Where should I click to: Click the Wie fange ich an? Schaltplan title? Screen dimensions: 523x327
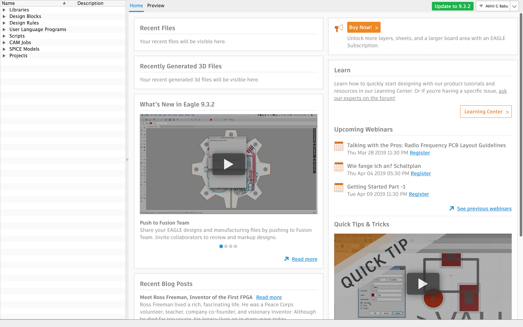(x=384, y=166)
